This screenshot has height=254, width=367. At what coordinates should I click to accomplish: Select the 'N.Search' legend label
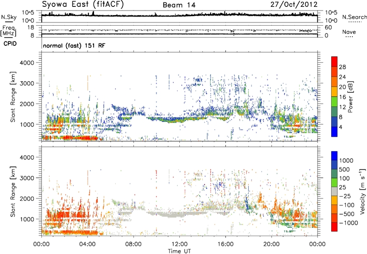point(354,17)
